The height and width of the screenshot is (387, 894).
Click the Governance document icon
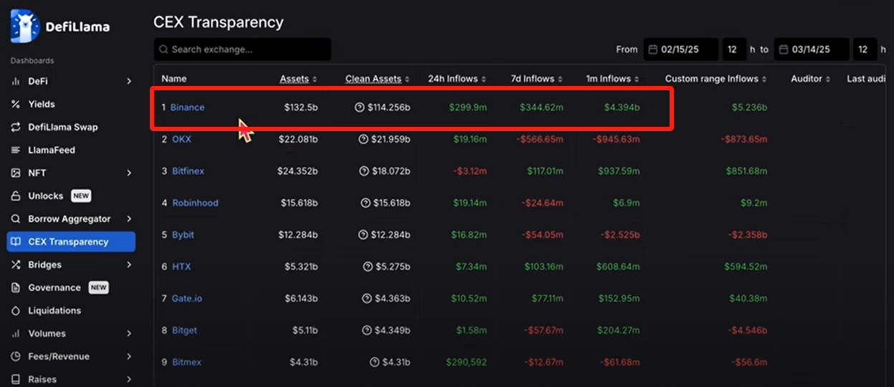click(16, 287)
